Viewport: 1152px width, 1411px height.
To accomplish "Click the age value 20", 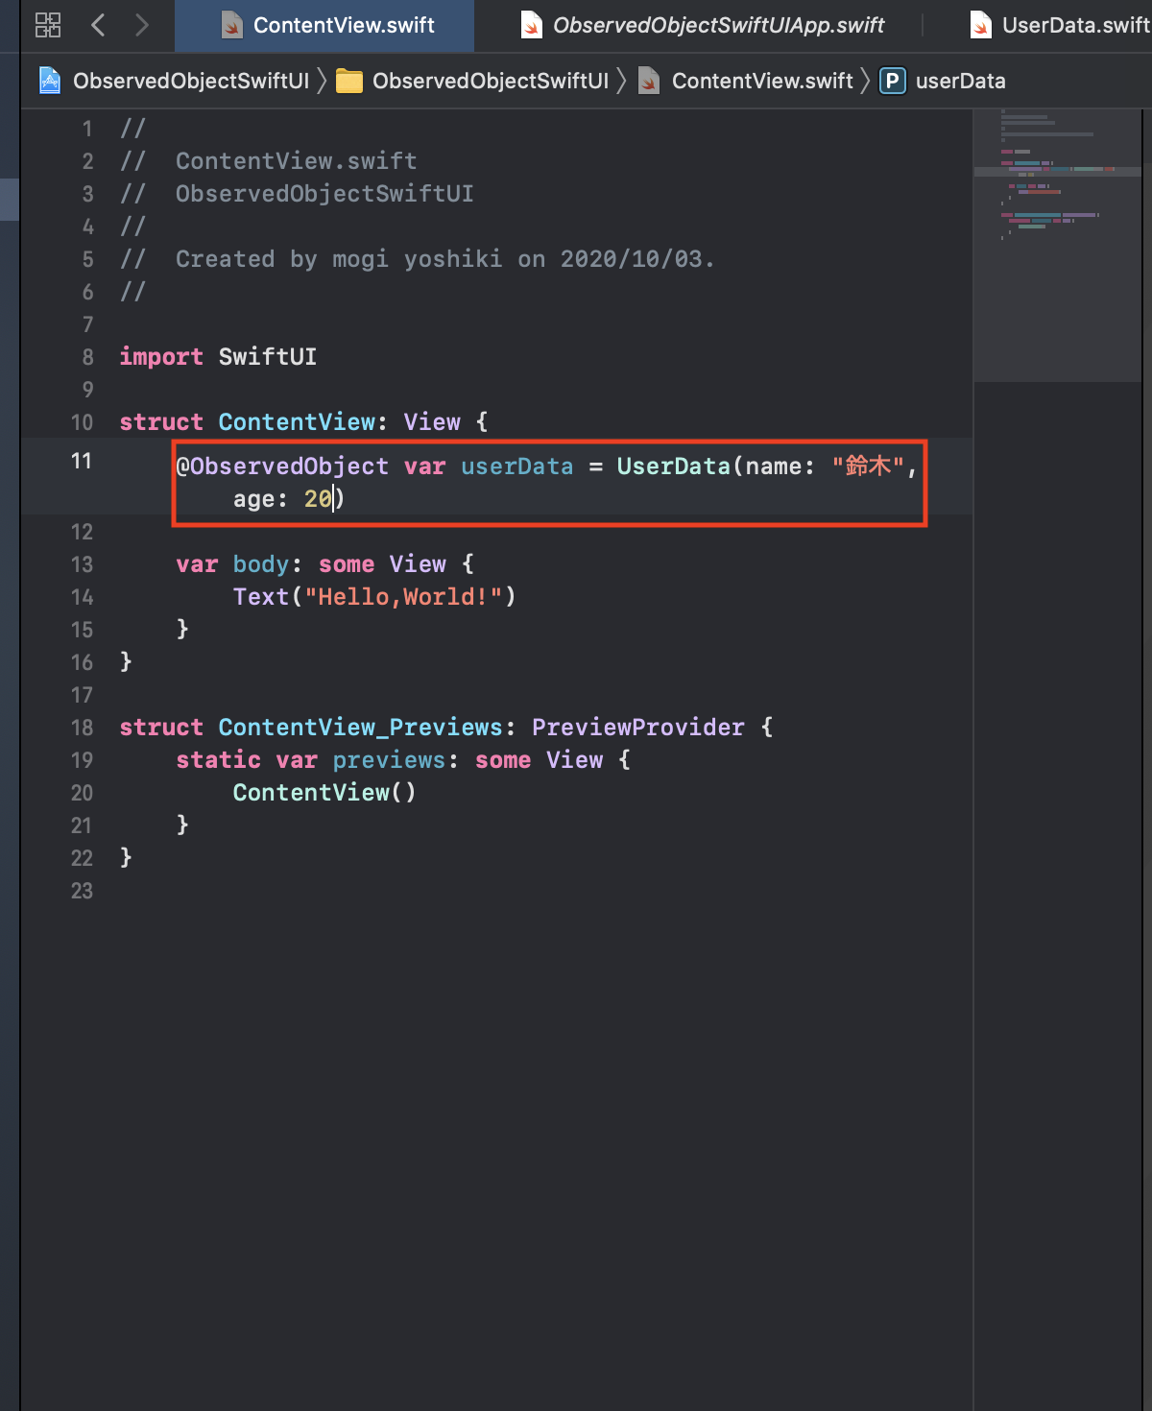I will click(x=318, y=499).
